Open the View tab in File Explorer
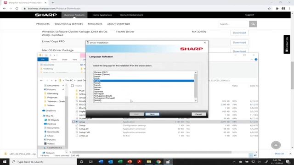Screen dimensions: 294x165 pos(75,60)
